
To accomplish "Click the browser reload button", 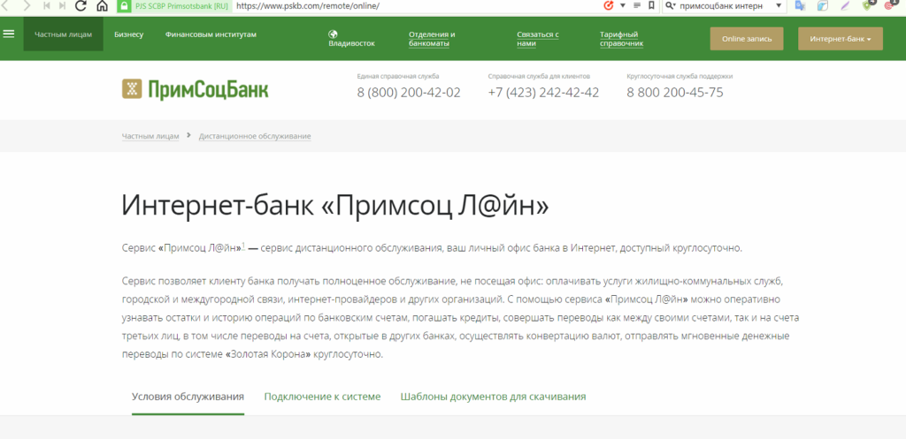I will pos(81,6).
